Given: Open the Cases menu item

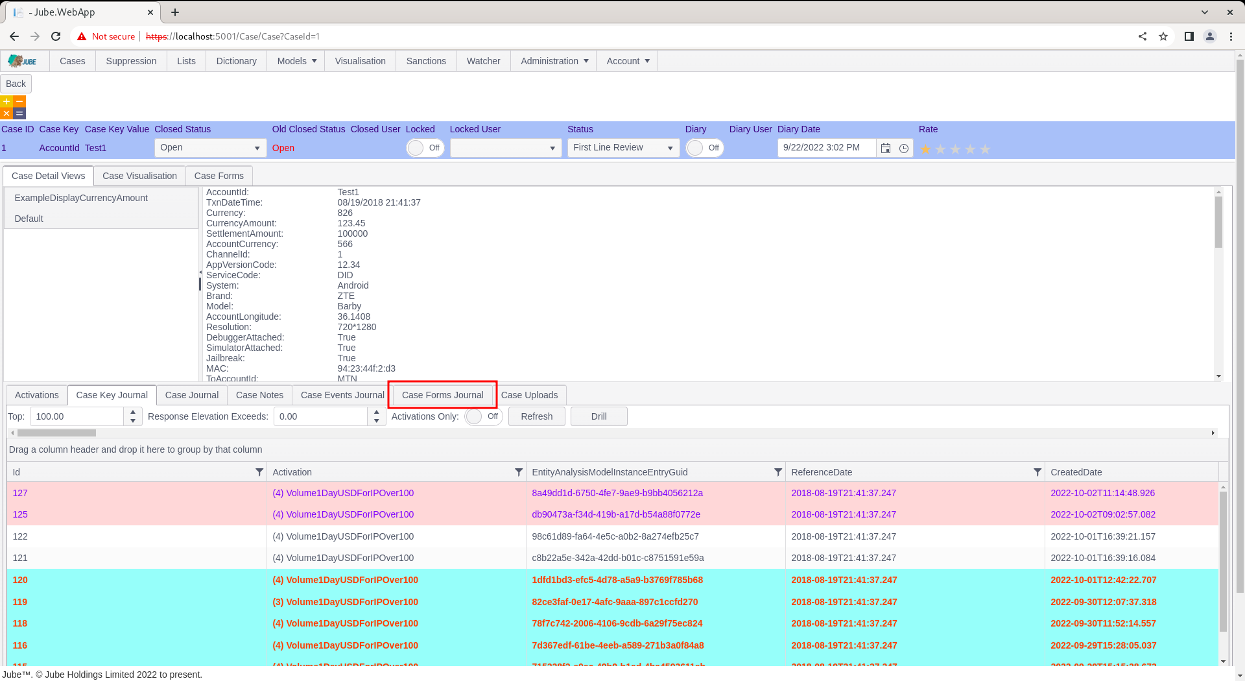Looking at the screenshot, I should [73, 61].
